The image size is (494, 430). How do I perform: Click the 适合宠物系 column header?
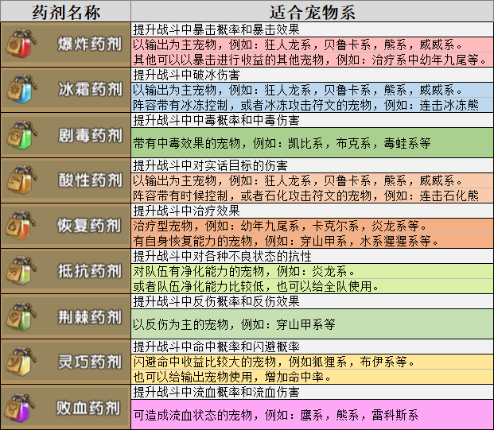pyautogui.click(x=311, y=11)
